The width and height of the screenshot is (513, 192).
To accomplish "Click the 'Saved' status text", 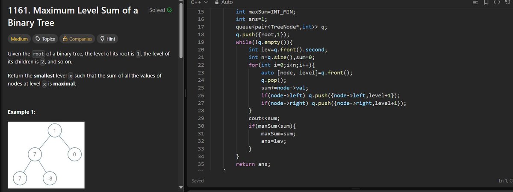I will pyautogui.click(x=198, y=181).
